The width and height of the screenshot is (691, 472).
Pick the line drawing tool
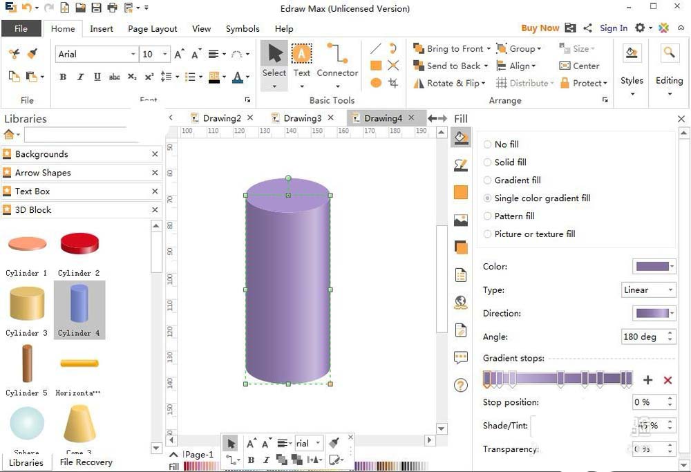tap(375, 48)
